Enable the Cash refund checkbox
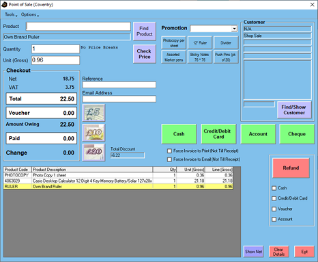318x262 pixels. pos(274,188)
